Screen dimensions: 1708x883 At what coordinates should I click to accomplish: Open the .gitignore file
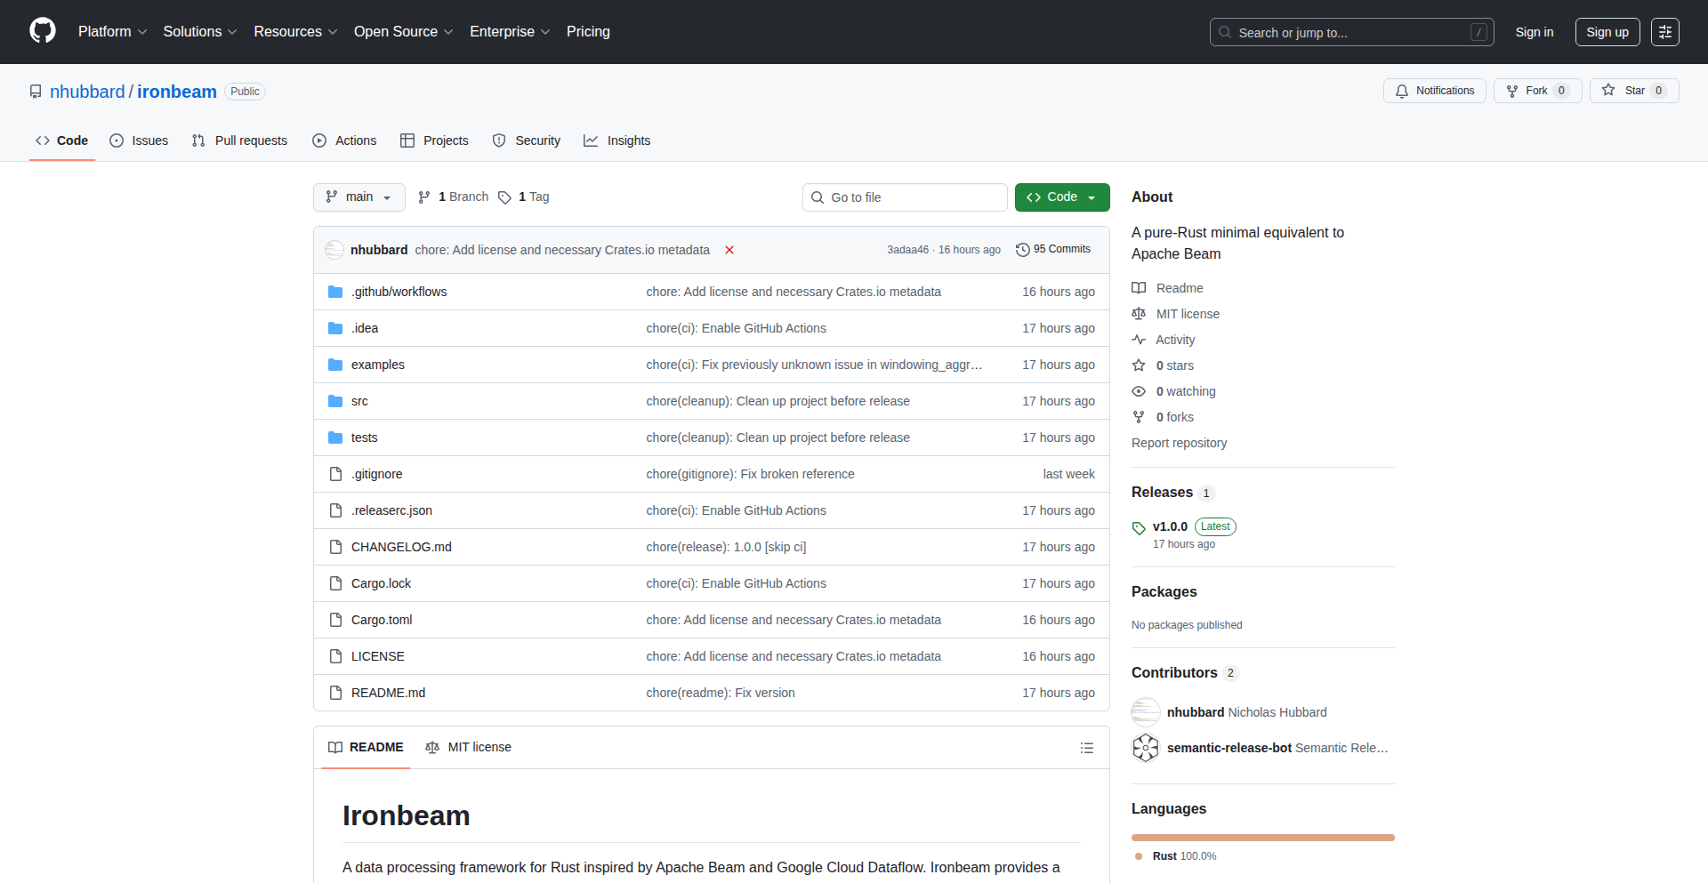pyautogui.click(x=376, y=474)
